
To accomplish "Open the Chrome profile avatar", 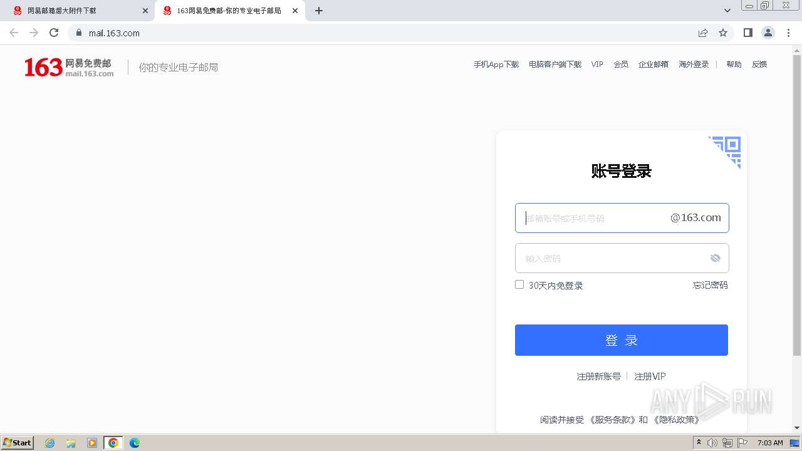I will pos(768,33).
